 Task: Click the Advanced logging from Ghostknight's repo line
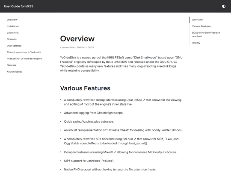94,113
